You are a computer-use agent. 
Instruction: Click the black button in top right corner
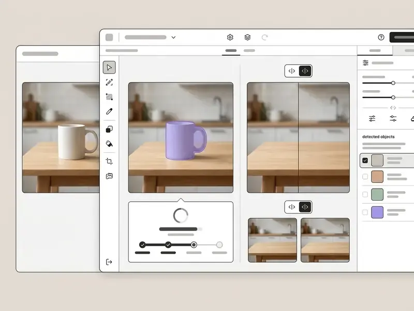point(402,37)
